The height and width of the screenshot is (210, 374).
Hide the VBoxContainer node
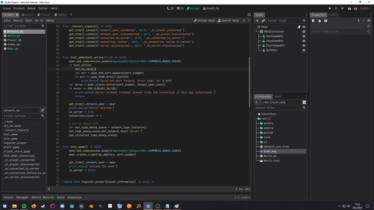[304, 32]
